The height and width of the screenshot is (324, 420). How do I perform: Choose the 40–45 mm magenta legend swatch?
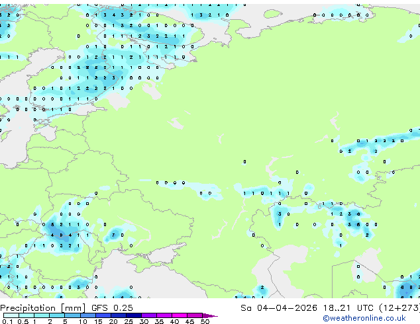coord(180,315)
